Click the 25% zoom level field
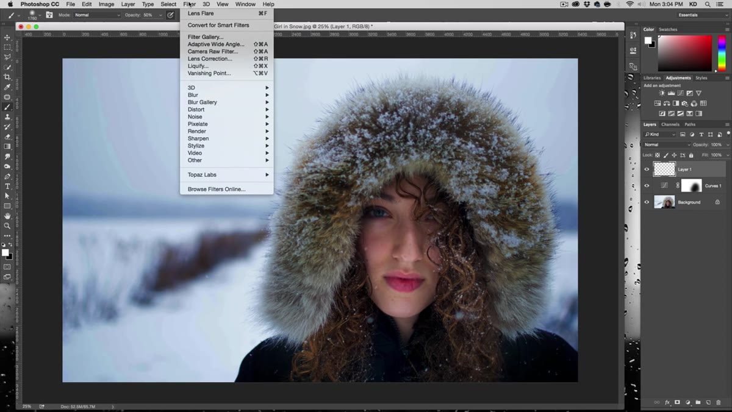 click(27, 407)
